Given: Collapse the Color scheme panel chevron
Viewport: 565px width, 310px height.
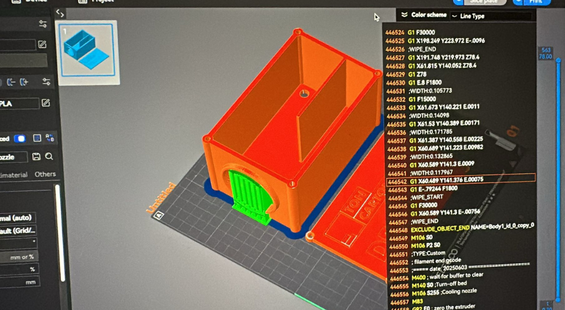Looking at the screenshot, I should click(404, 15).
